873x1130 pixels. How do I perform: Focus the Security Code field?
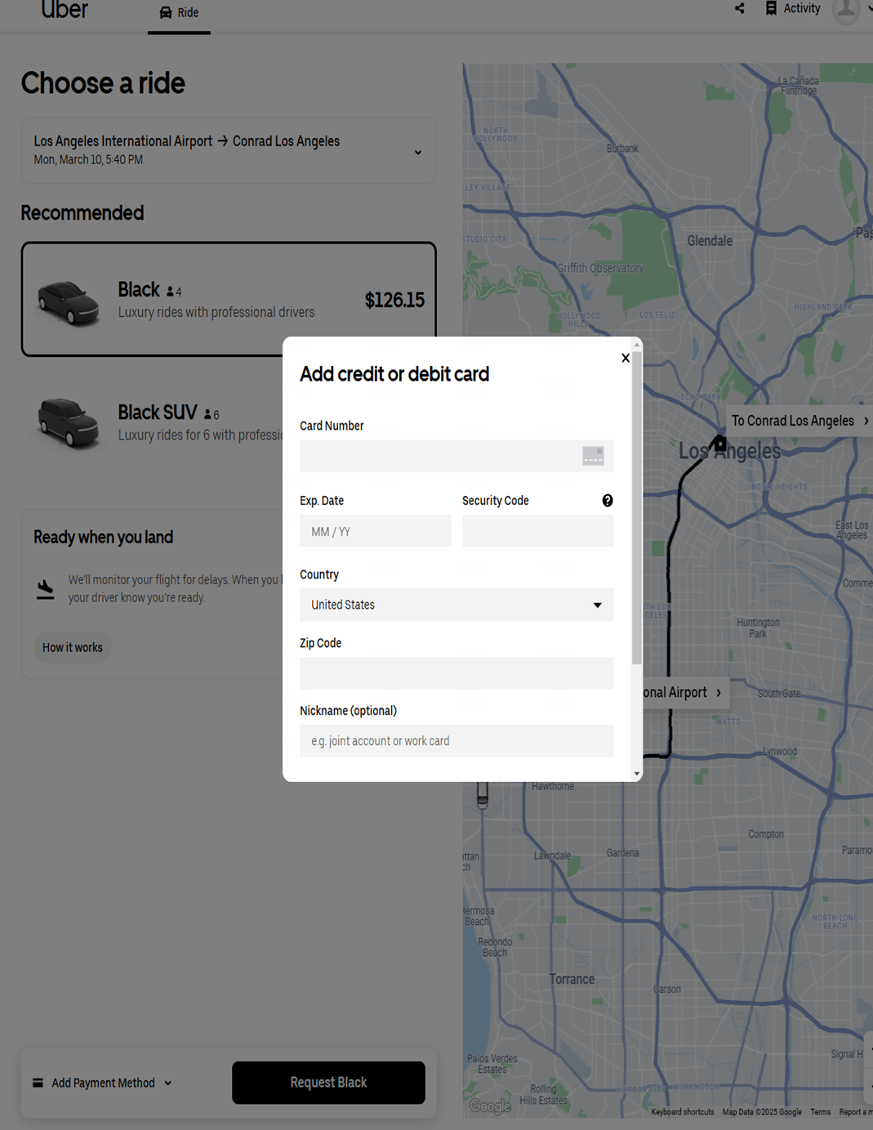click(537, 531)
